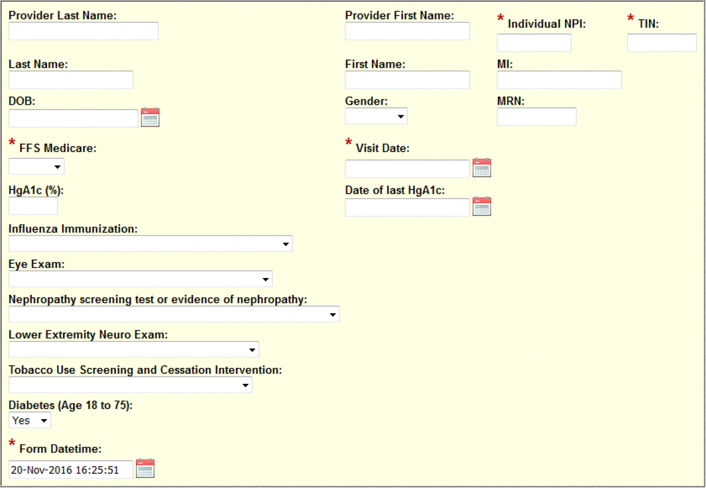The height and width of the screenshot is (488, 706).
Task: Click the DOB text field
Action: tap(74, 118)
